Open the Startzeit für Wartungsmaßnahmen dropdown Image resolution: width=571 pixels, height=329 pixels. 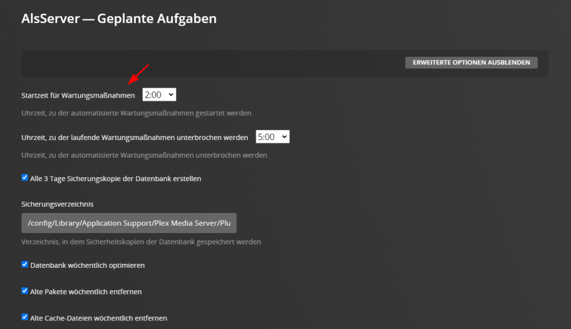pos(159,95)
